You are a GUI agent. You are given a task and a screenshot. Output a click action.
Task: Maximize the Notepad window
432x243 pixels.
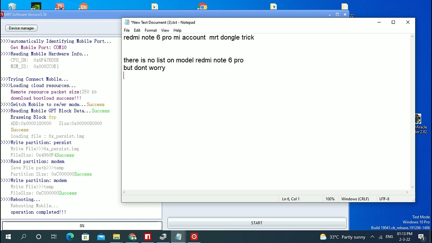coord(393,22)
